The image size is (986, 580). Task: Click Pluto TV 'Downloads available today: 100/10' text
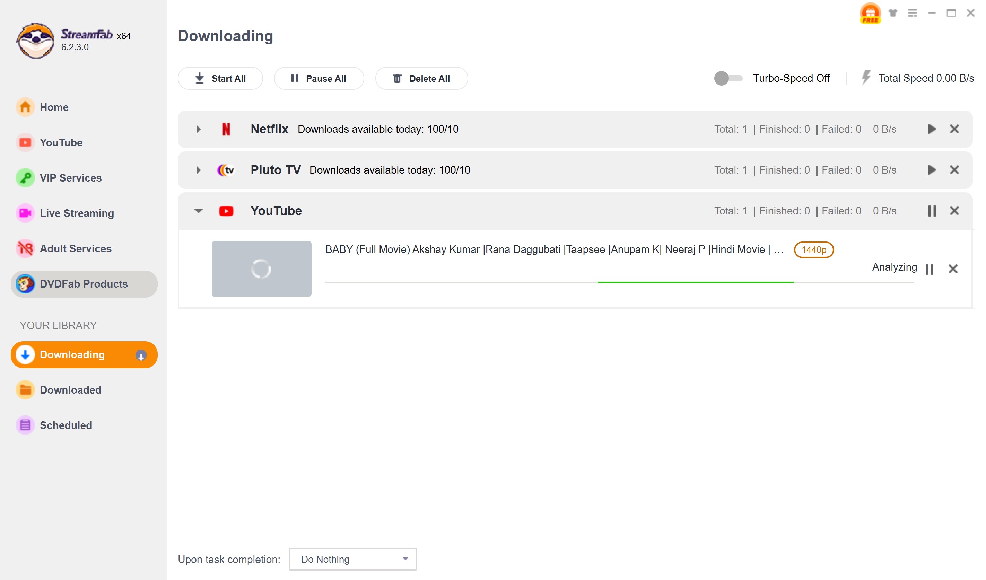(x=390, y=170)
